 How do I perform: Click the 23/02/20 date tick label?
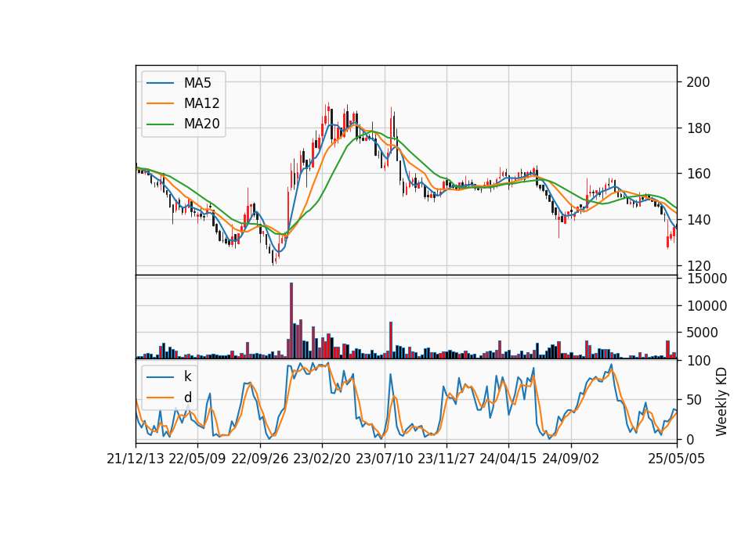click(x=322, y=459)
